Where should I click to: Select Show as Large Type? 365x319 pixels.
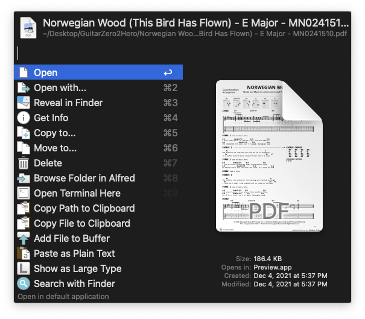98,268
